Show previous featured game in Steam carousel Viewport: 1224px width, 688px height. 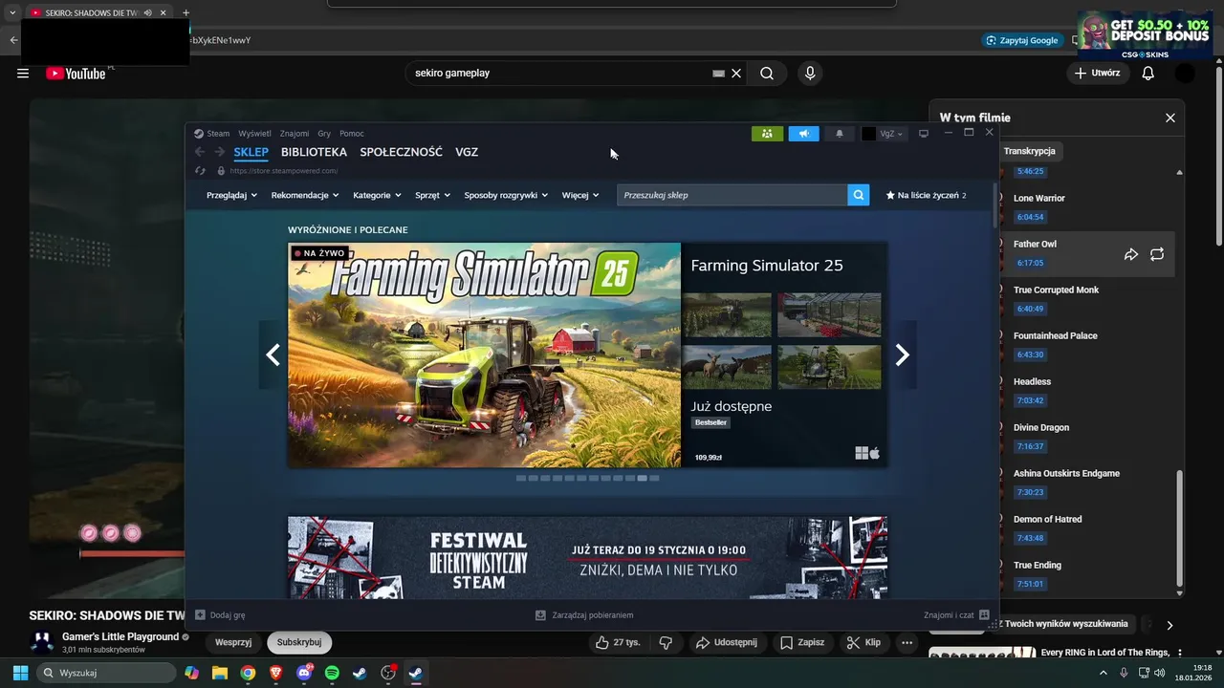pyautogui.click(x=273, y=355)
